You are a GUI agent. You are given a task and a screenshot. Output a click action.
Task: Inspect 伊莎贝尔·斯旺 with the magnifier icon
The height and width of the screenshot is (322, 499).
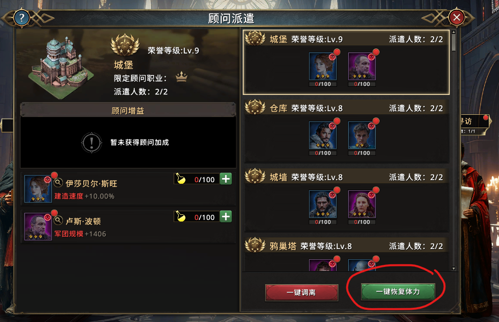point(58,183)
